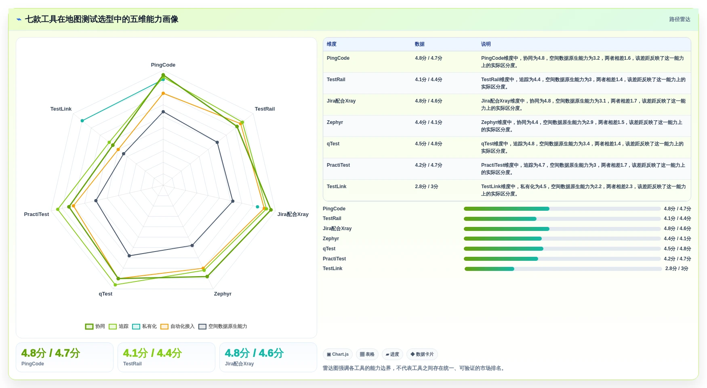Image resolution: width=707 pixels, height=388 pixels.
Task: Select the Zephyr table row name
Action: point(335,122)
